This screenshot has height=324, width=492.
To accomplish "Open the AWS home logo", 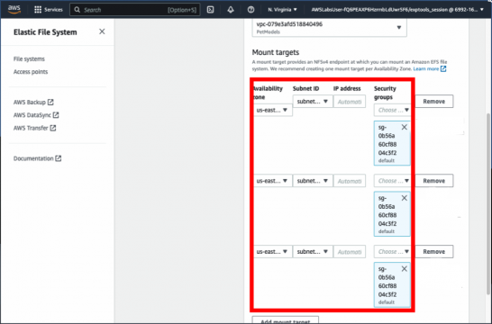I will pyautogui.click(x=14, y=9).
